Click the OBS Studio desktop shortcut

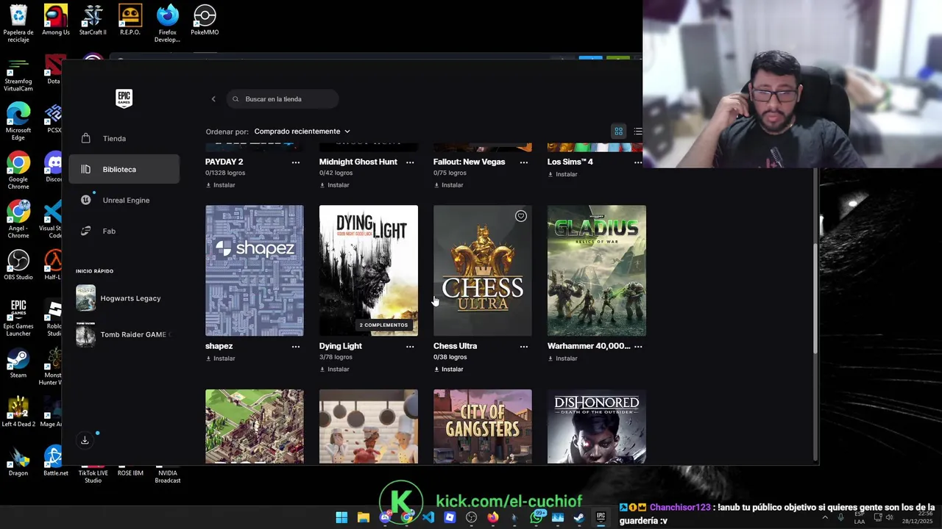(x=18, y=264)
